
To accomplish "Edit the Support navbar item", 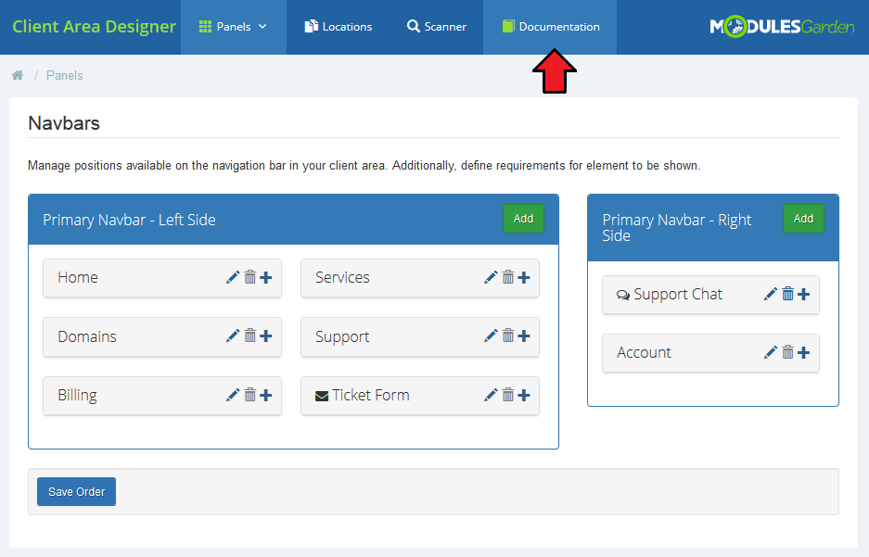I will tap(491, 336).
